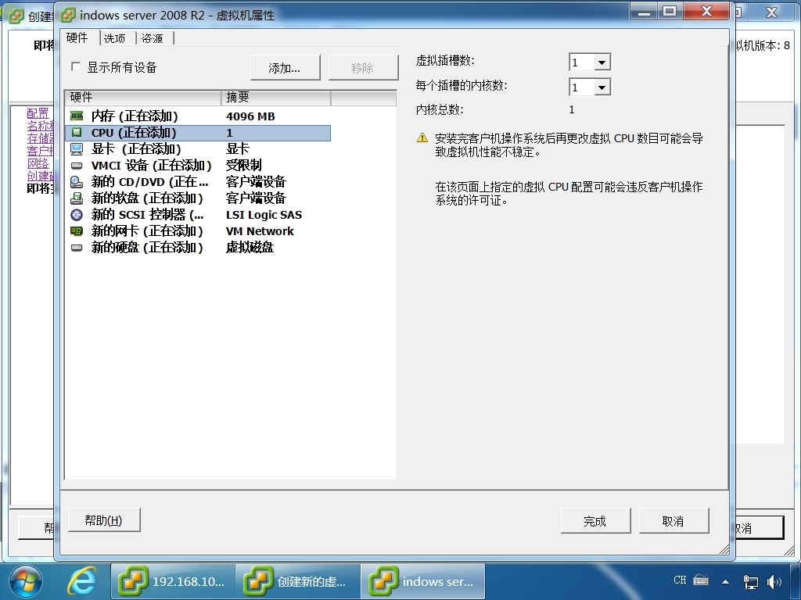Switch to the 192.168.10... vSphere taskbar window
Image resolution: width=801 pixels, height=600 pixels.
pyautogui.click(x=172, y=581)
